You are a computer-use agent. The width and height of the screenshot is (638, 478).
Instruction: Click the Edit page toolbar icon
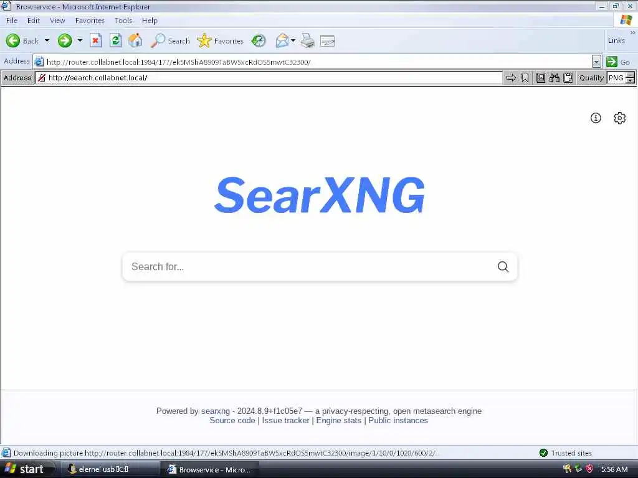coord(328,40)
